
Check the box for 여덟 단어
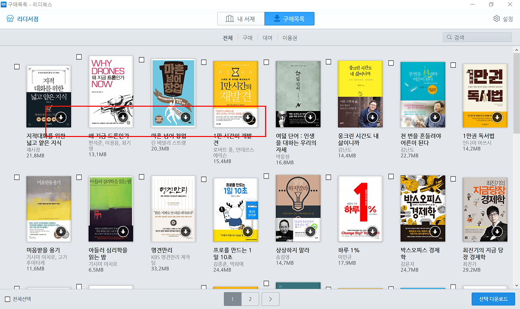[x=266, y=62]
